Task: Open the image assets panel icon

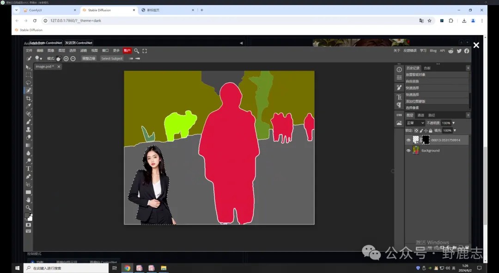Action: (399, 123)
